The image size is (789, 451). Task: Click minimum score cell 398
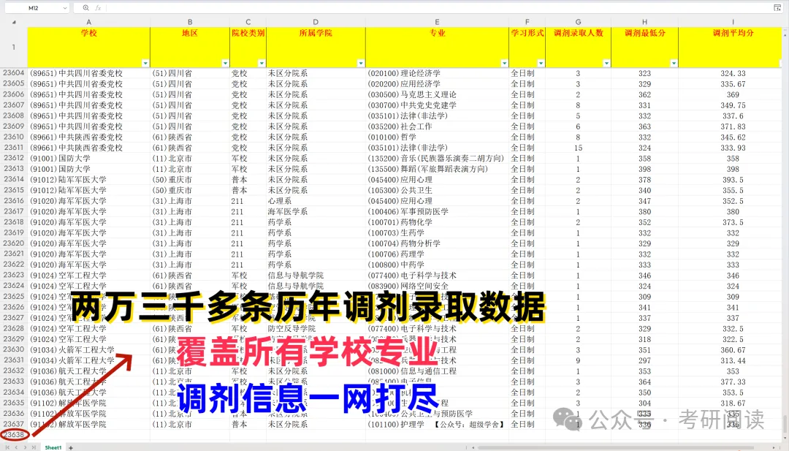click(644, 169)
